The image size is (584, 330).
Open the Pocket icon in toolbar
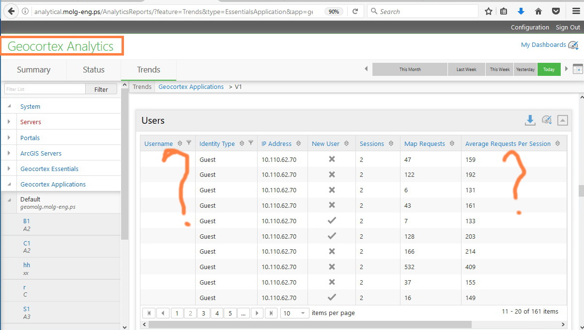pyautogui.click(x=556, y=11)
